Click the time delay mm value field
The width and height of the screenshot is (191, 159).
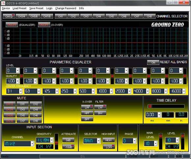tap(168, 115)
